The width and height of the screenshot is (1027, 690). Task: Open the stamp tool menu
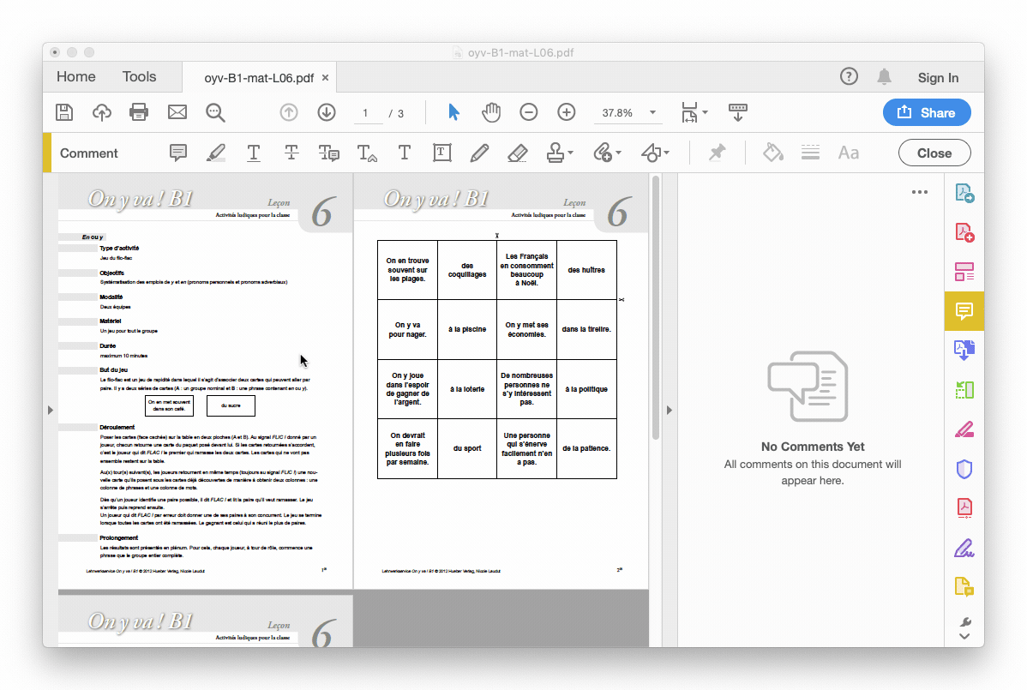tap(559, 153)
